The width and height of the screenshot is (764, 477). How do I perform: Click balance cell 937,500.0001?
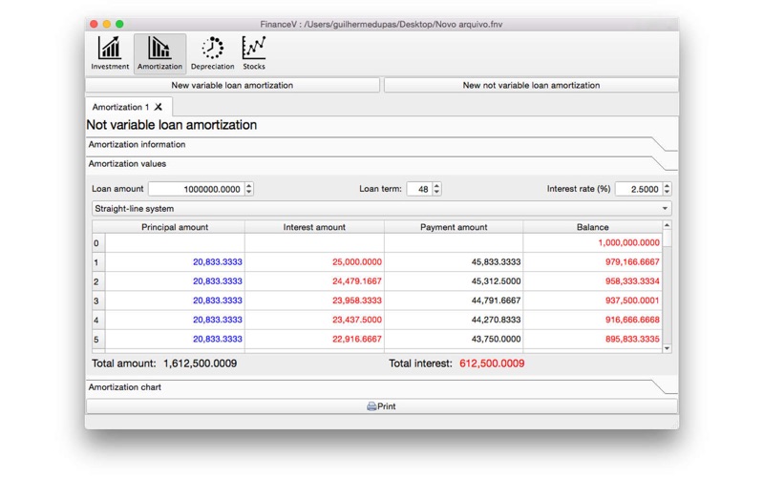click(592, 301)
